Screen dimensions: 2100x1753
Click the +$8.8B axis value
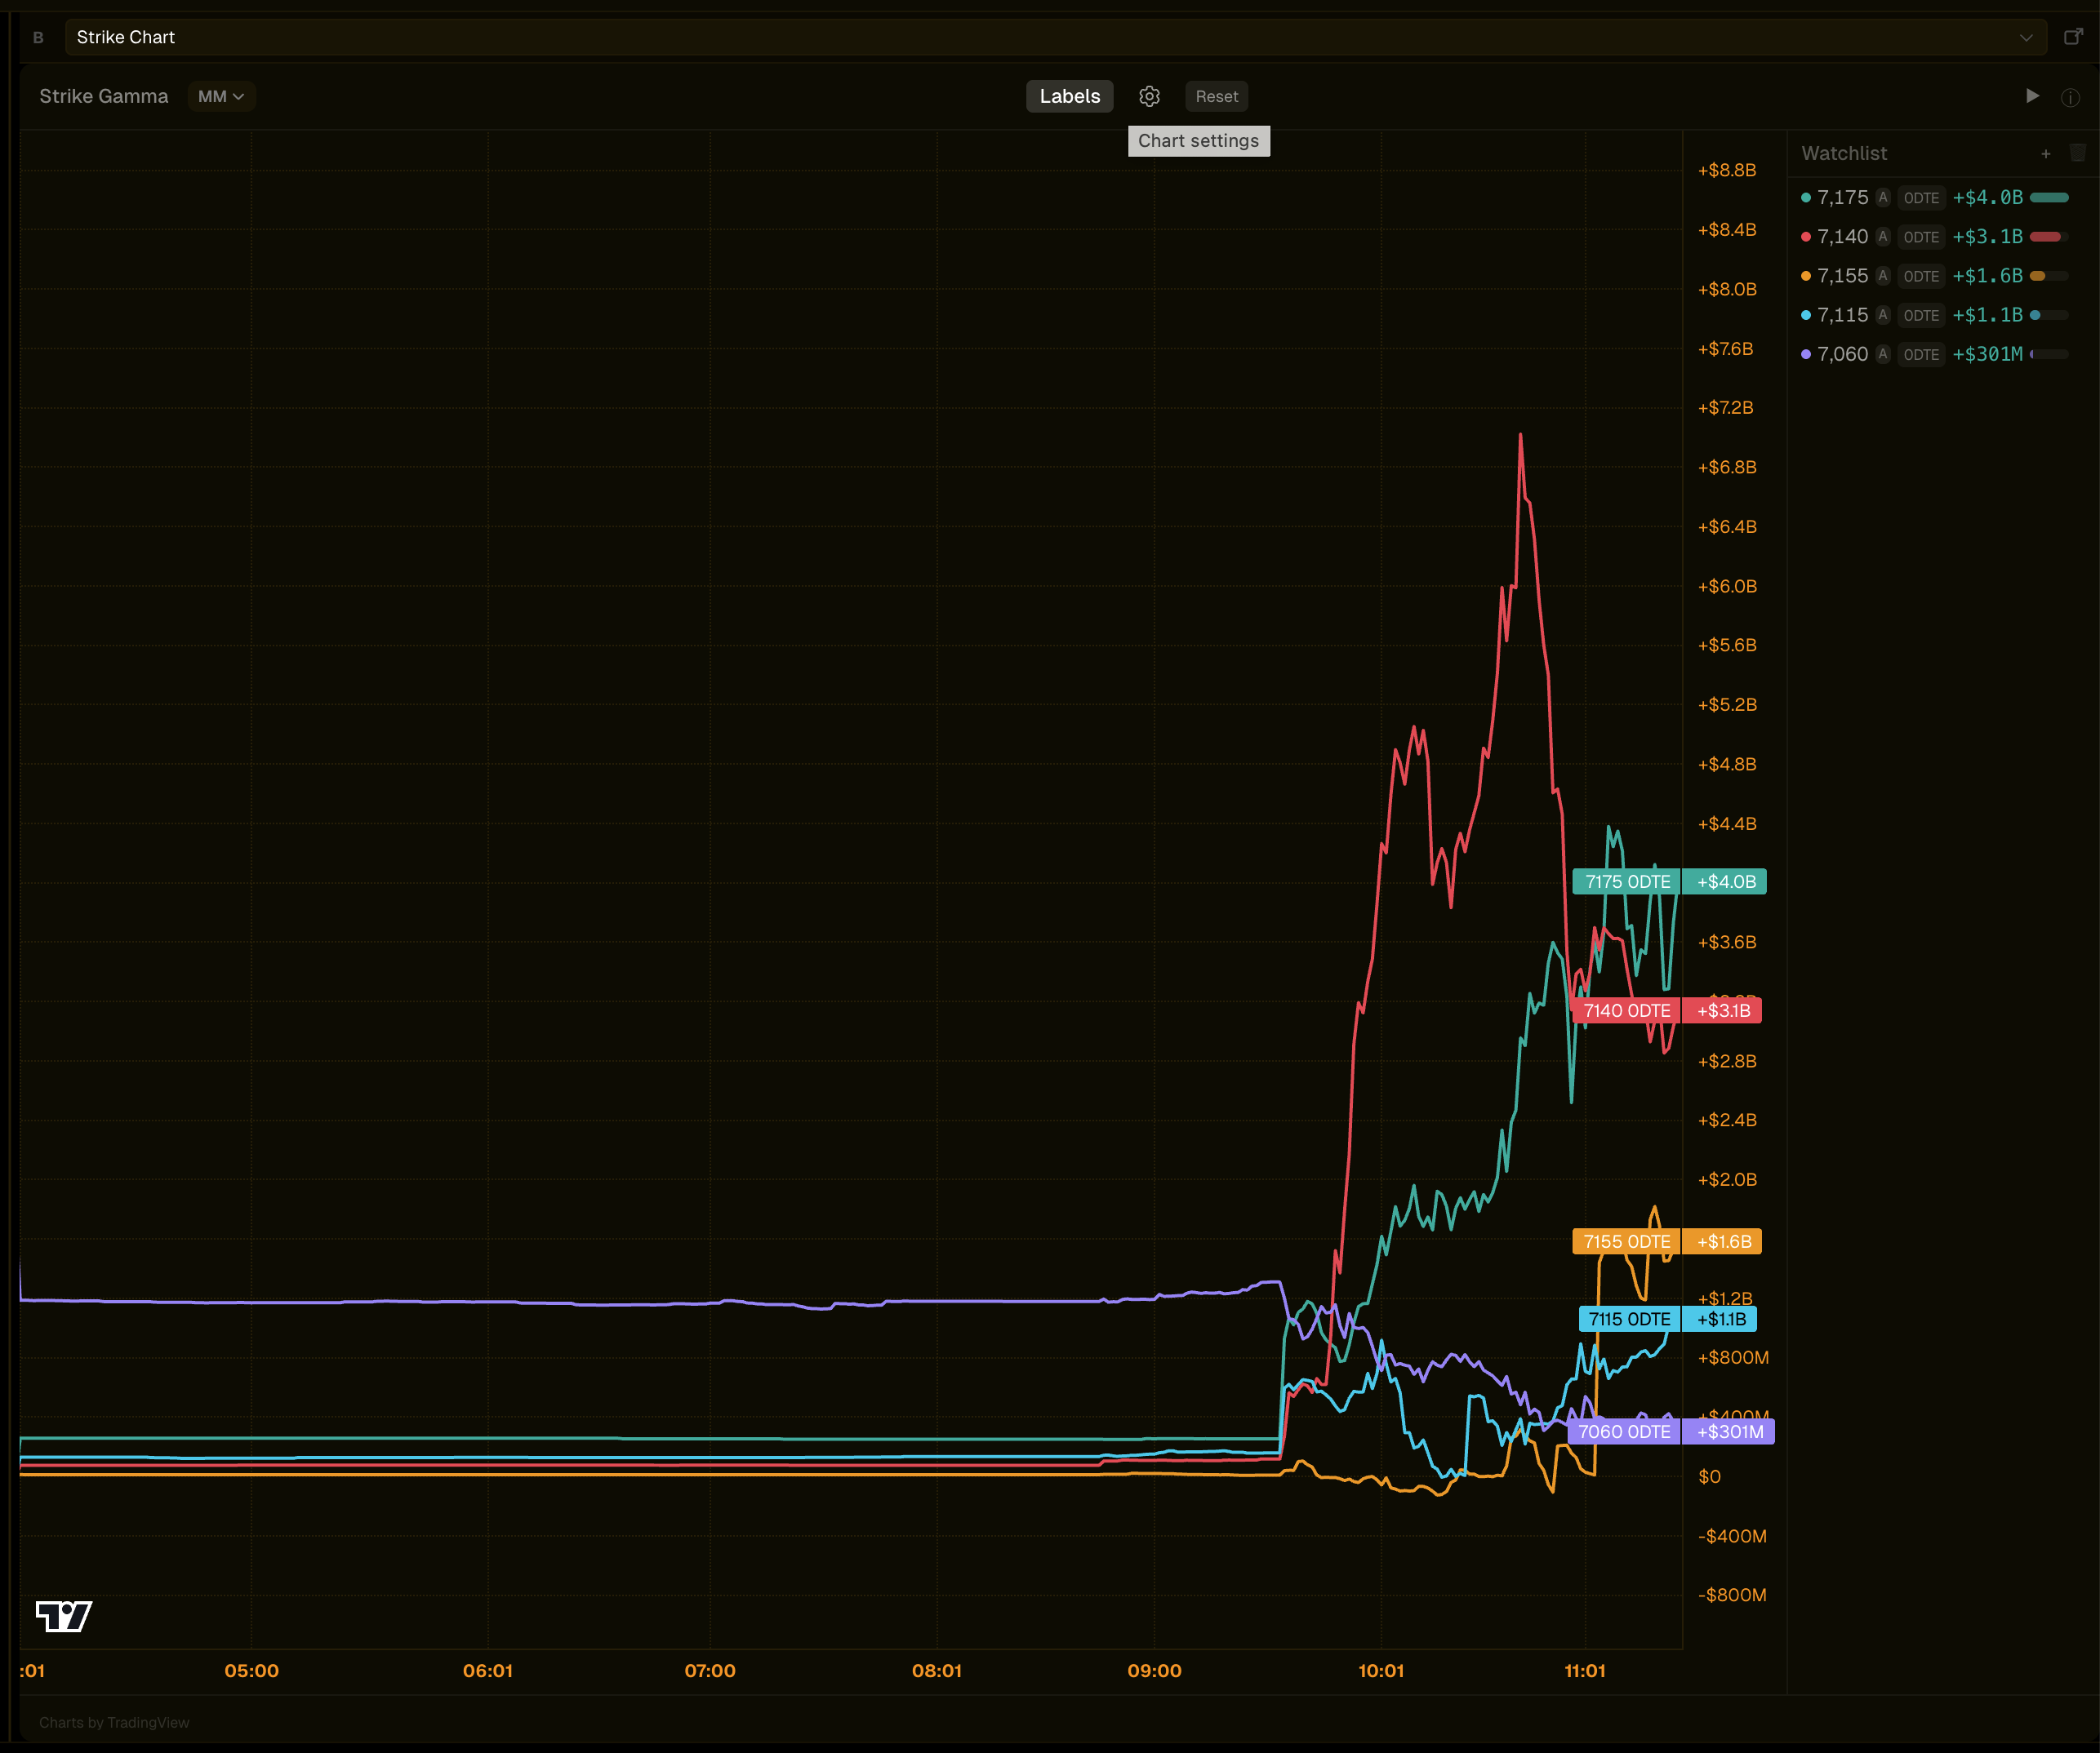[1727, 170]
